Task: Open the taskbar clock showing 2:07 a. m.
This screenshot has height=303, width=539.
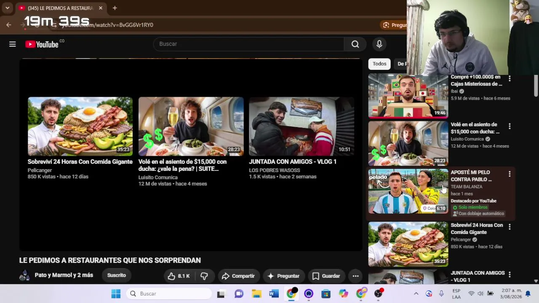Action: 510,294
